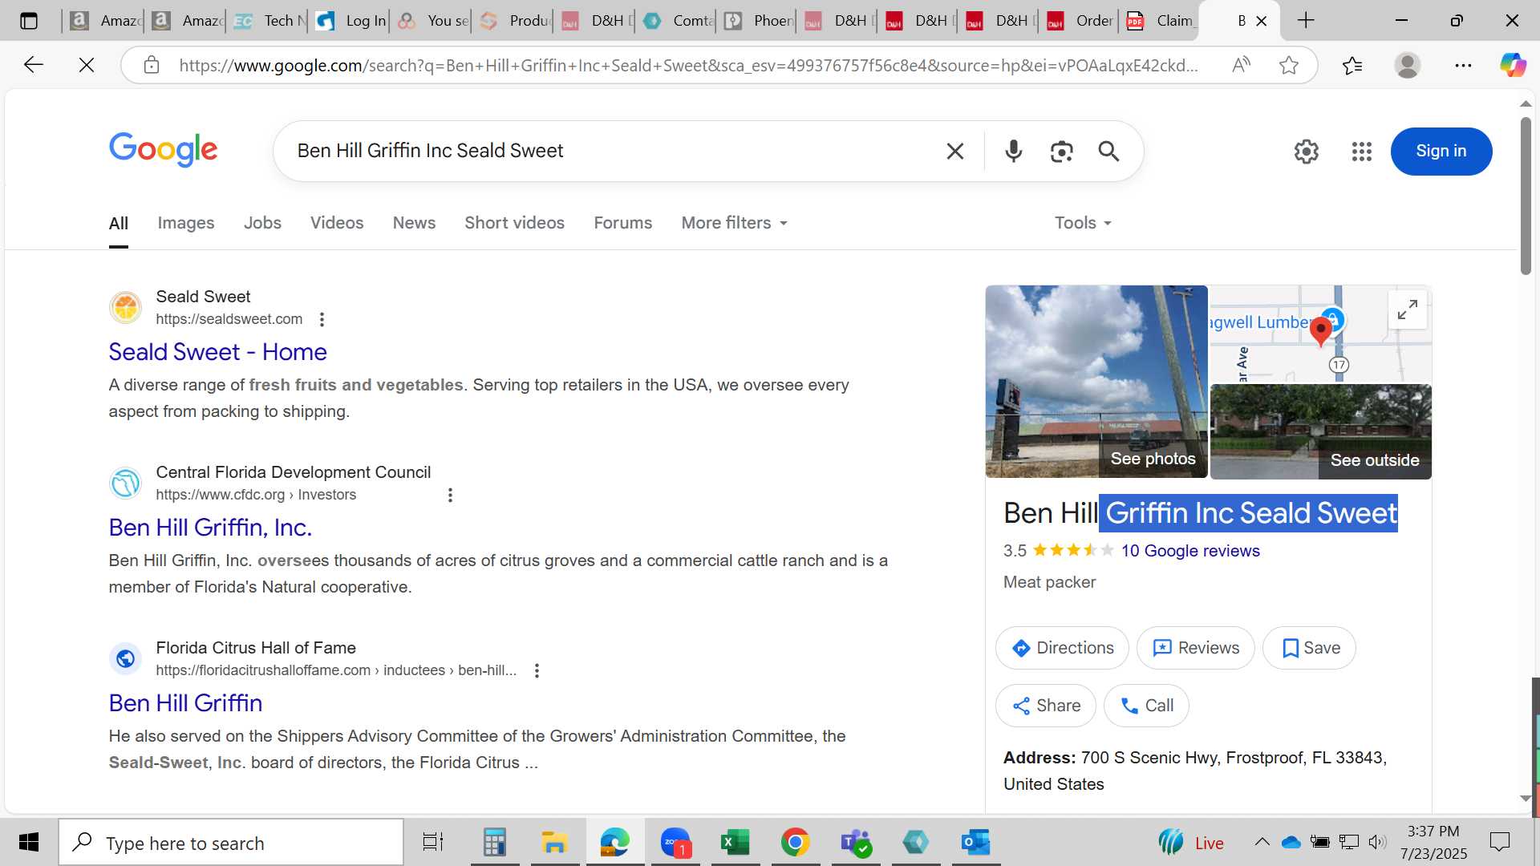Open volume control in system tray
This screenshot has width=1540, height=866.
(x=1377, y=842)
